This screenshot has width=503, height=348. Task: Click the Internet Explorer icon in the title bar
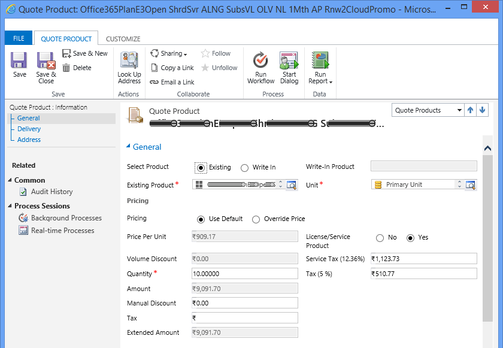pyautogui.click(x=11, y=9)
